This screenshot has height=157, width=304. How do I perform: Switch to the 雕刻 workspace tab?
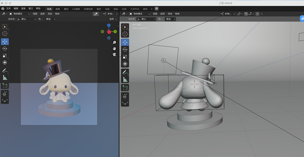click(x=66, y=9)
